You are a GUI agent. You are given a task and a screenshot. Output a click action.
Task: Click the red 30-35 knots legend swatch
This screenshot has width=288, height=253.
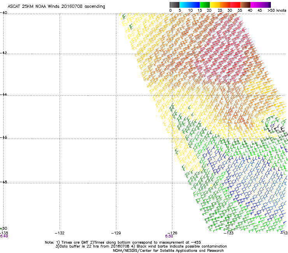click(x=235, y=5)
